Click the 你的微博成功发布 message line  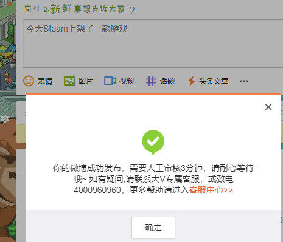point(153,168)
